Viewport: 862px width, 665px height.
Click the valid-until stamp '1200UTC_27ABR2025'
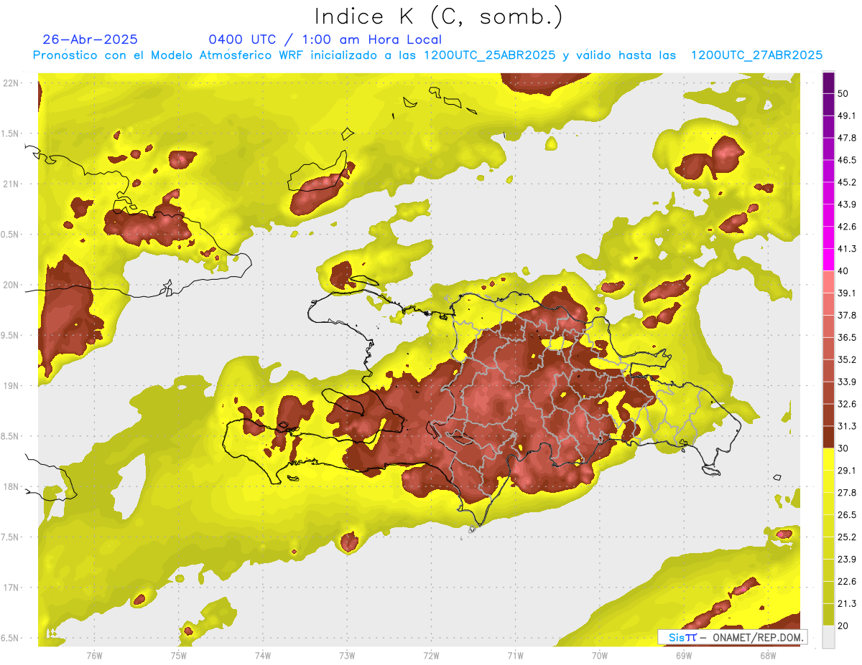756,55
